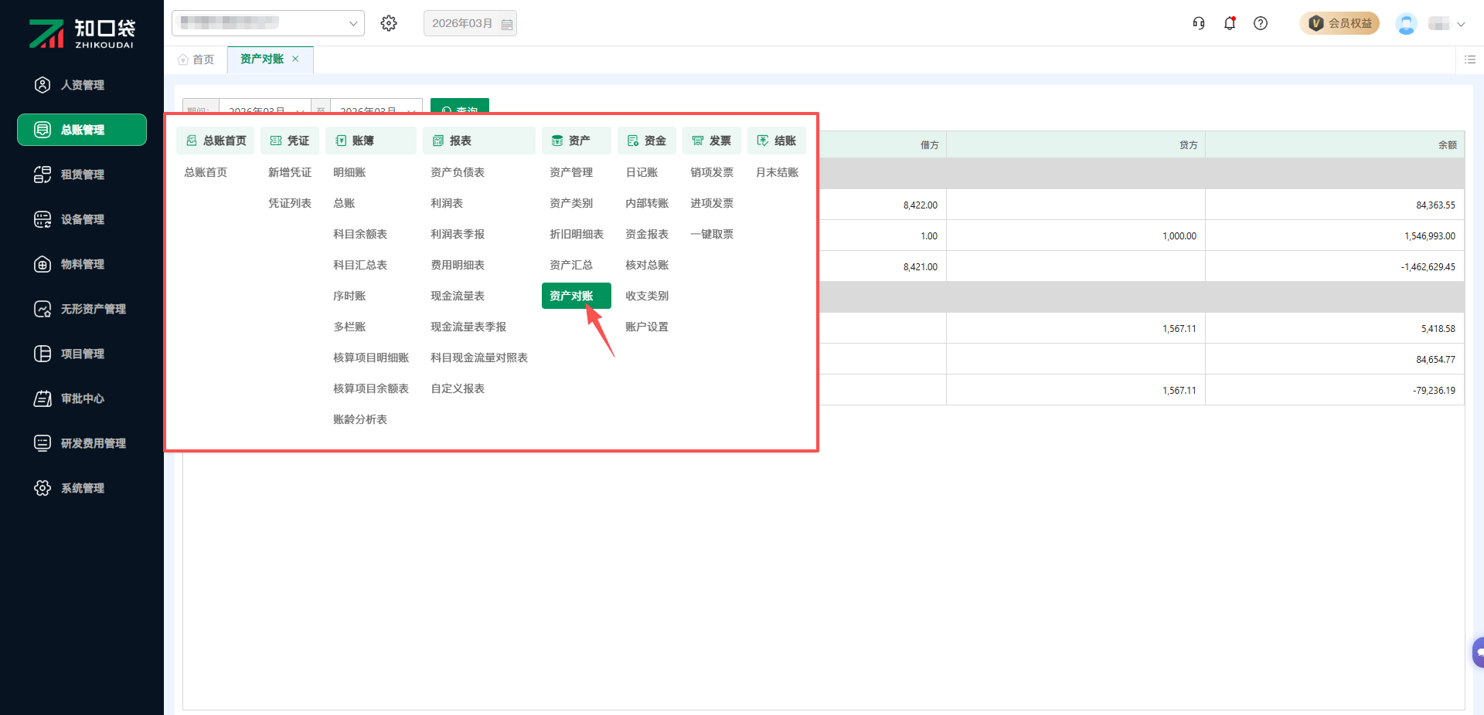Viewport: 1484px width, 715px height.
Task: Close the 资产对账 tab
Action: point(295,59)
